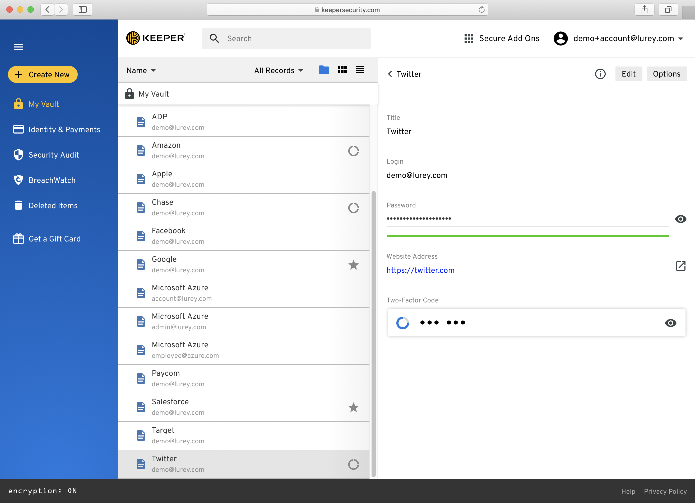Click the record info icon
Viewport: 695px width, 503px height.
[x=600, y=74]
